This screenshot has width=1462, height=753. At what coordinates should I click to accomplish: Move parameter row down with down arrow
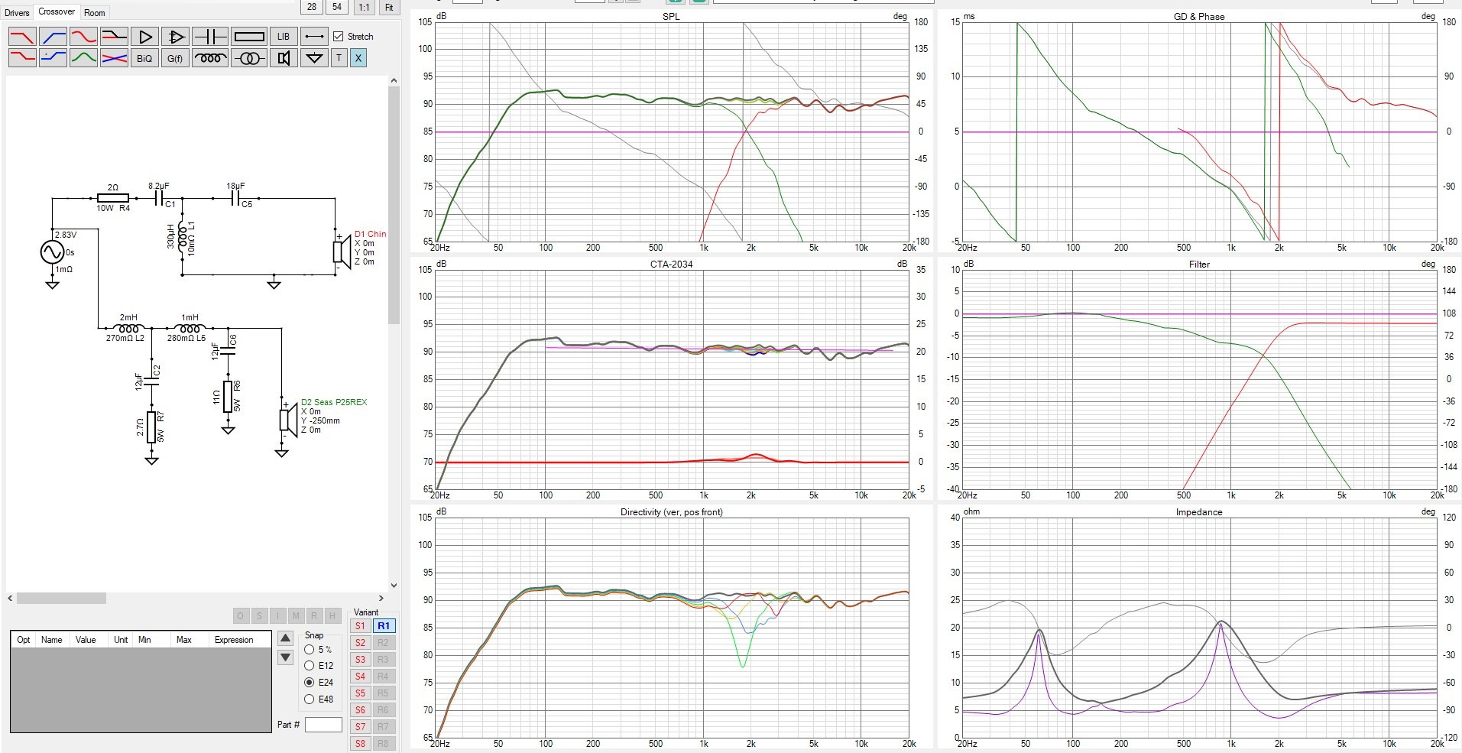285,657
